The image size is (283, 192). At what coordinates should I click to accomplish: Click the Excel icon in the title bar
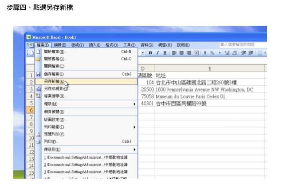tap(29, 37)
